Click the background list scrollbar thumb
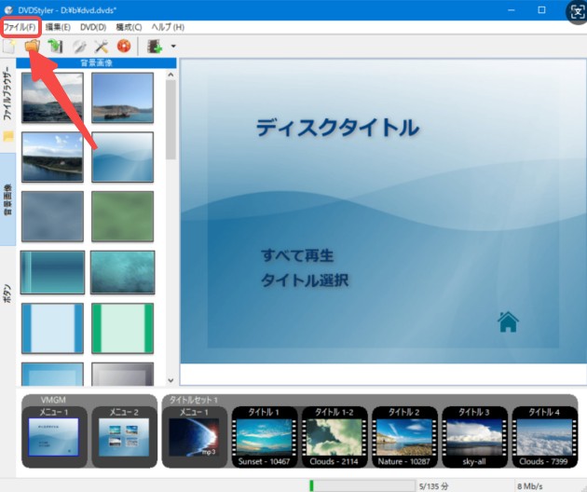 click(x=171, y=120)
